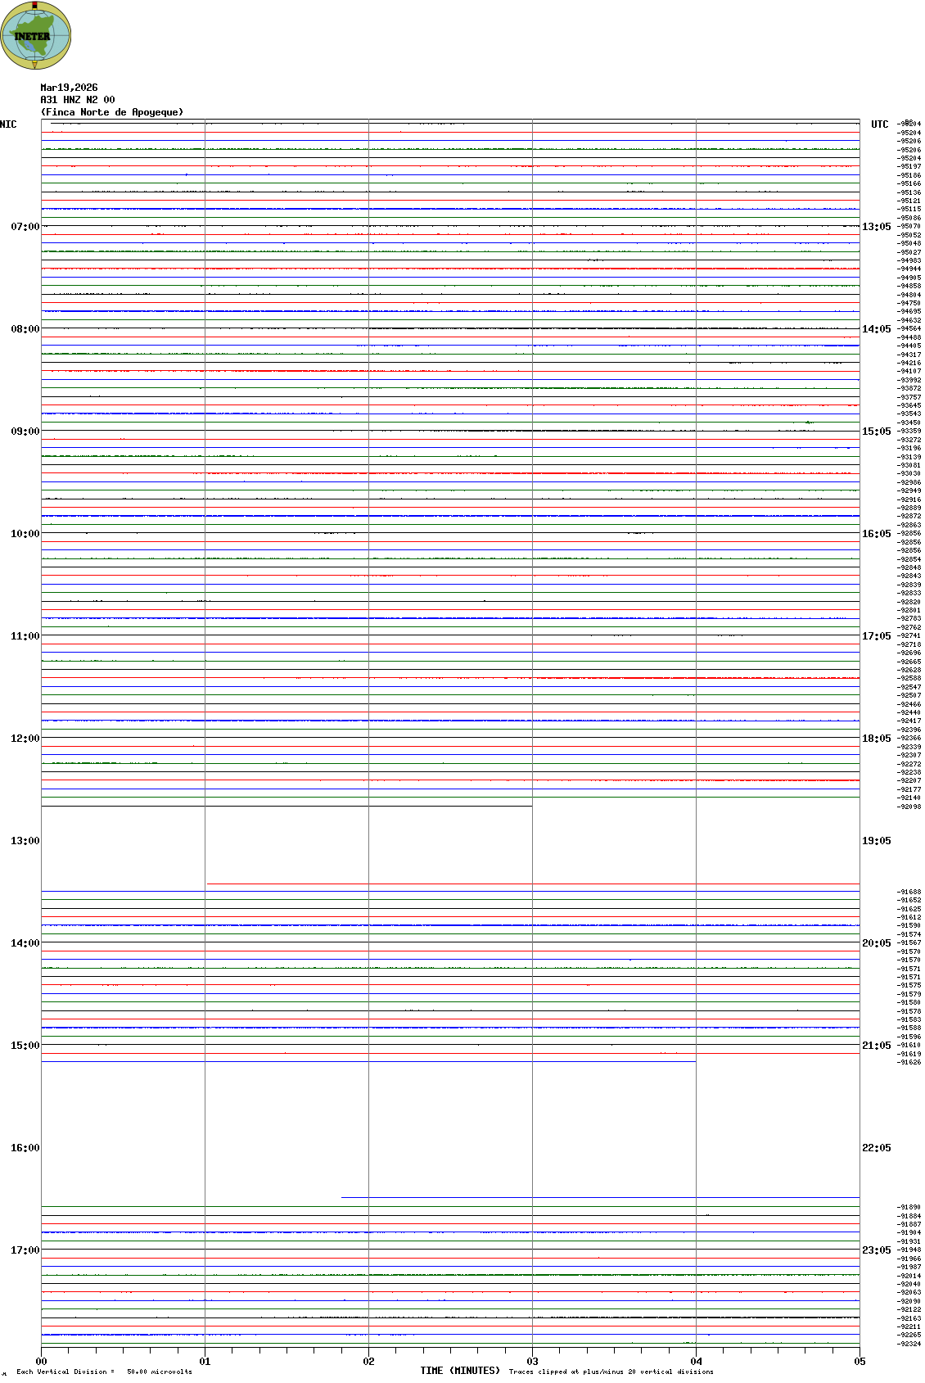The height and width of the screenshot is (1383, 925).
Task: Select the 07:00 local time marker
Action: (25, 227)
